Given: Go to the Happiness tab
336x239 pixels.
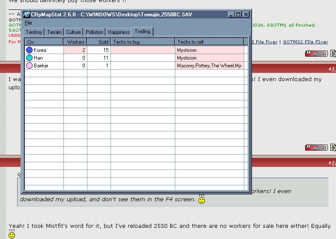Looking at the screenshot, I should (x=119, y=32).
